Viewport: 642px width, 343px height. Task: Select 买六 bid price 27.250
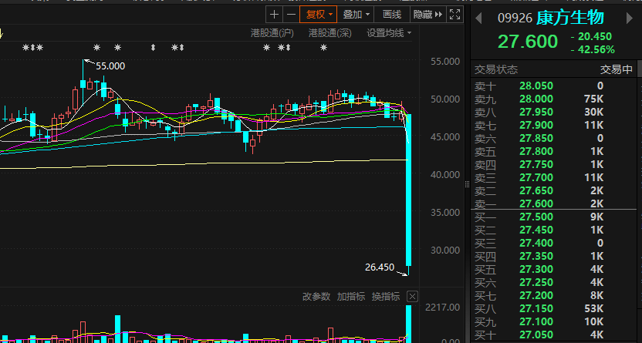[x=536, y=282]
